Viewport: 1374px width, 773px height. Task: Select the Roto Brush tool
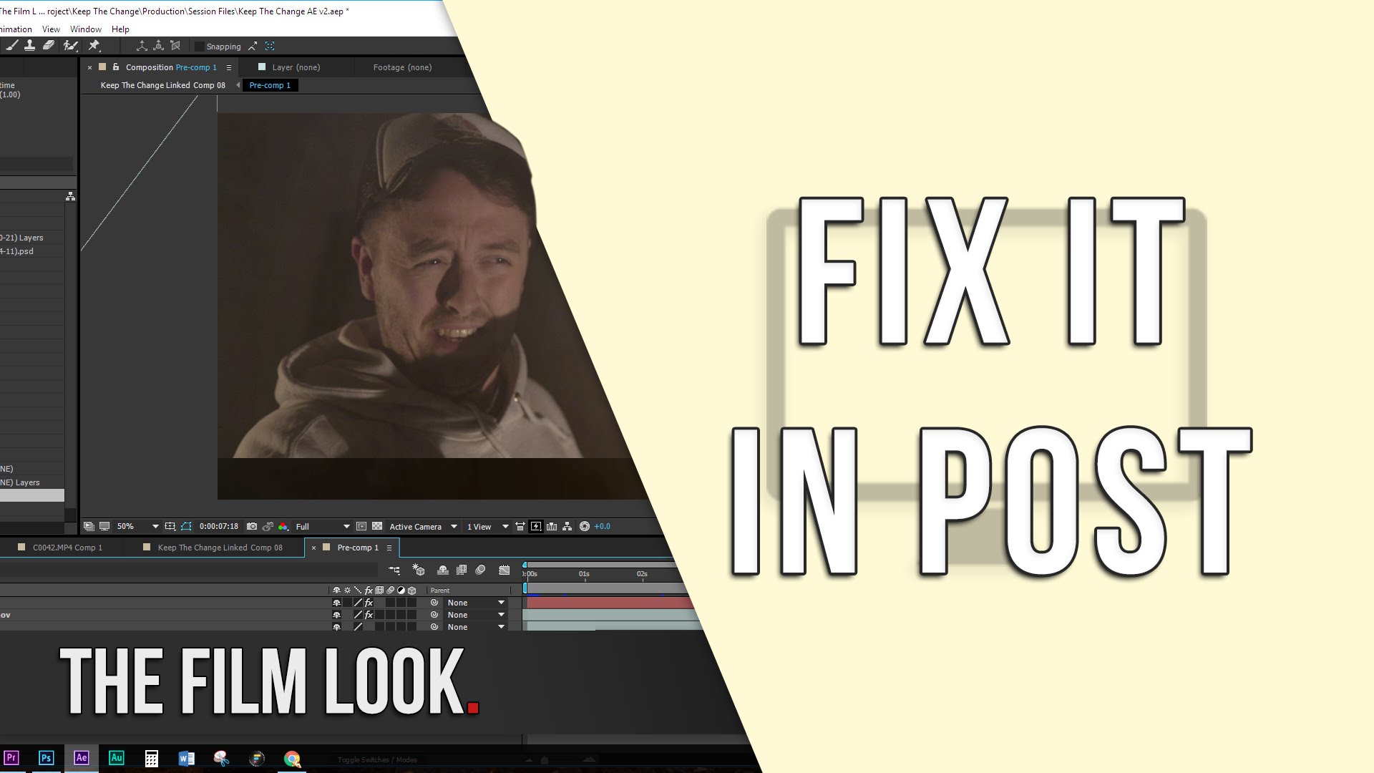pos(69,45)
